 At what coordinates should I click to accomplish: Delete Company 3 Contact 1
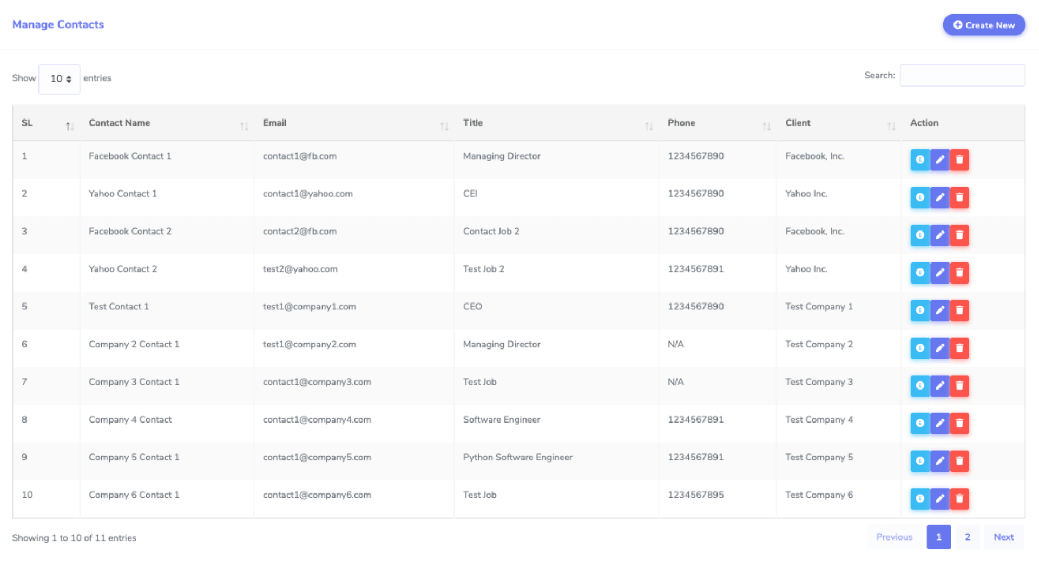click(x=960, y=385)
